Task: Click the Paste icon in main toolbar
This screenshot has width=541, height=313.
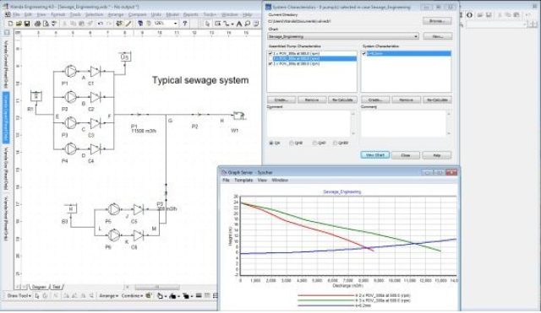Action: [81, 24]
